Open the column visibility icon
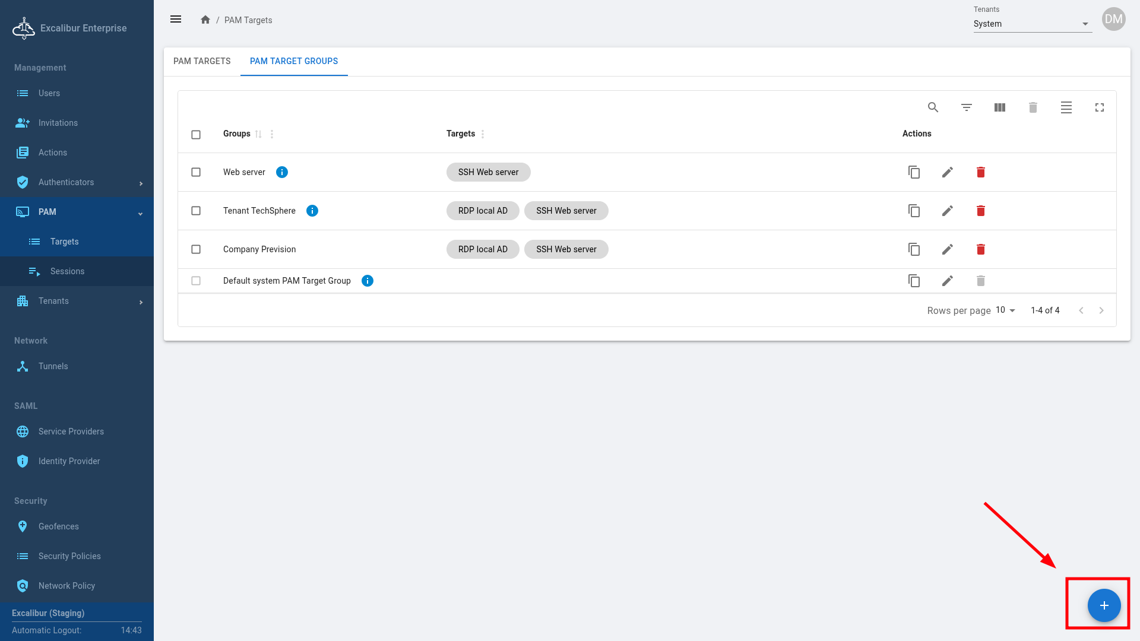 pos(999,107)
